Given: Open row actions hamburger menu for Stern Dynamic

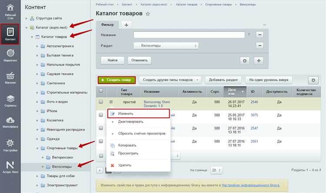Looking at the screenshot, I should [111, 102].
